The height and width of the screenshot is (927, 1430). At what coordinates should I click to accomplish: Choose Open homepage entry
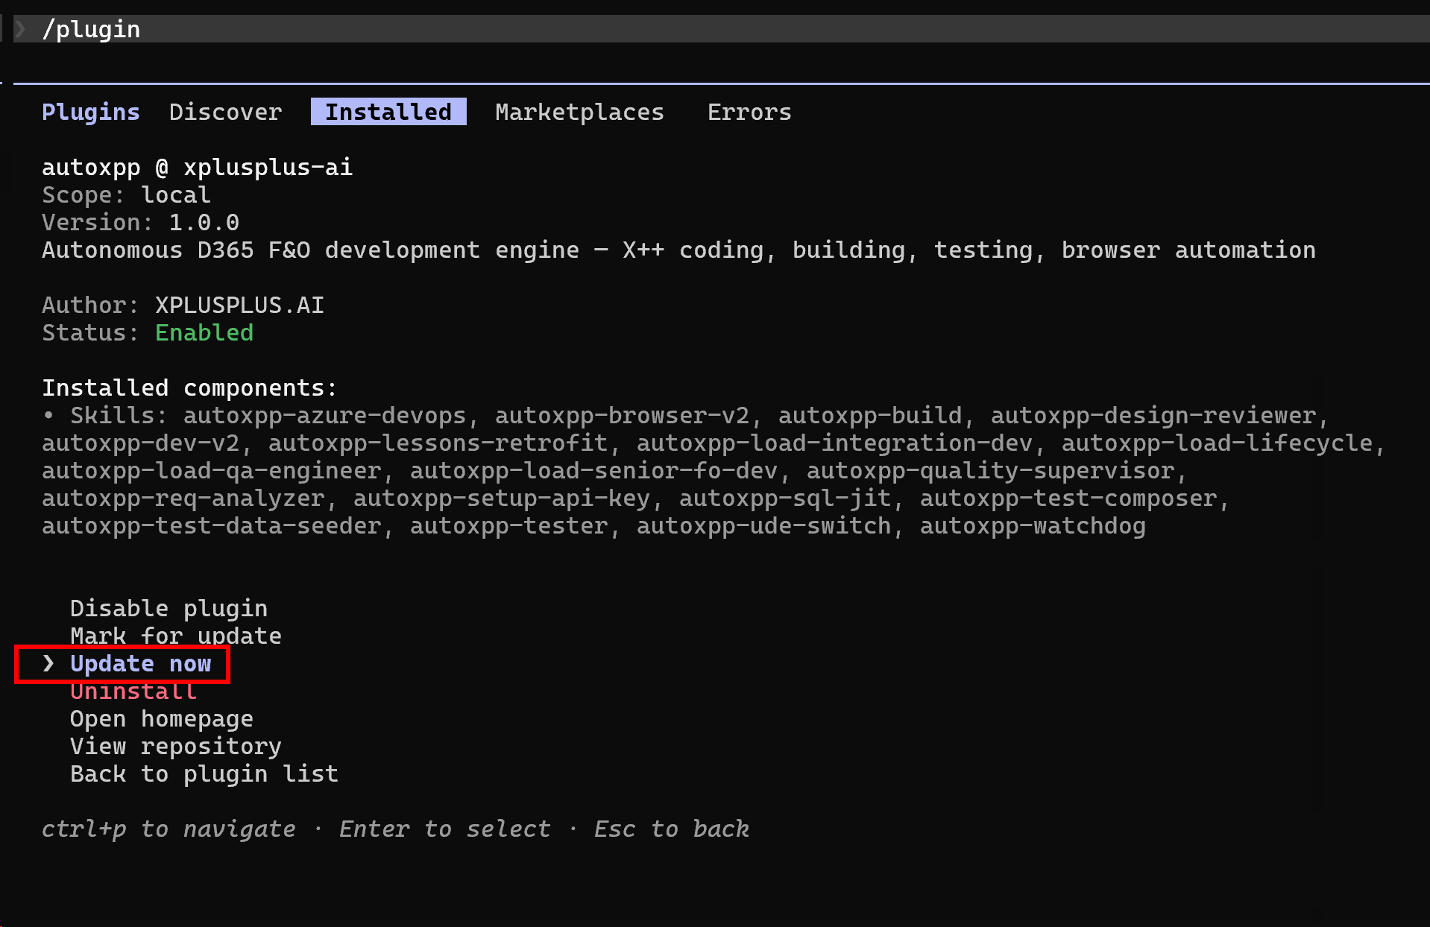[x=162, y=718]
